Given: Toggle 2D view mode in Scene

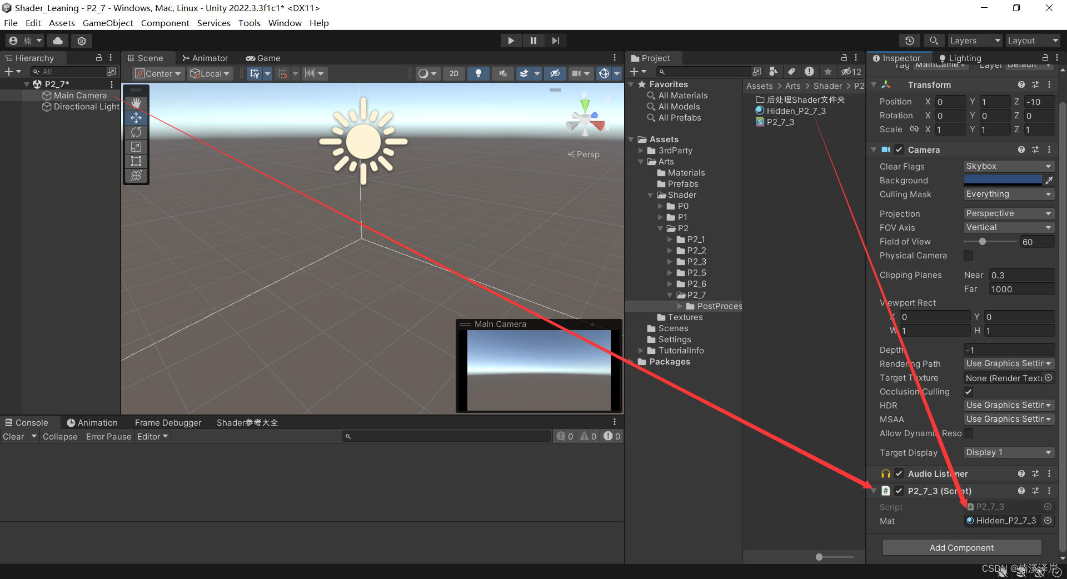Looking at the screenshot, I should point(454,73).
